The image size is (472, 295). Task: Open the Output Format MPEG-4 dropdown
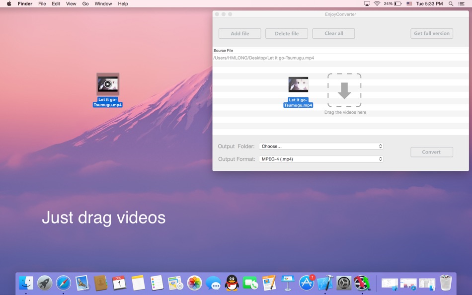pyautogui.click(x=321, y=159)
